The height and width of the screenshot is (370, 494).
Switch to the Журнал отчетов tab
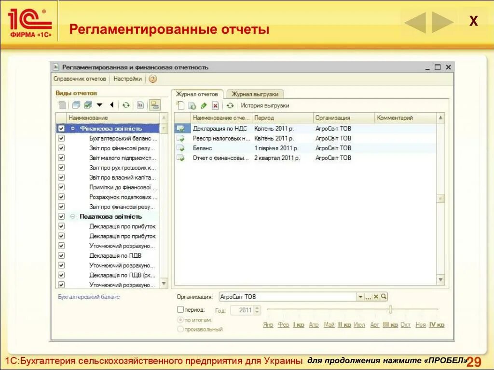click(197, 94)
